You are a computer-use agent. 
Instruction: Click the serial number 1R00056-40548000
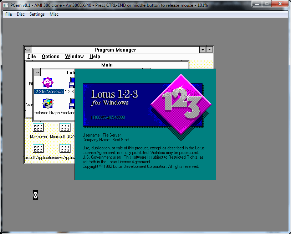coord(108,117)
